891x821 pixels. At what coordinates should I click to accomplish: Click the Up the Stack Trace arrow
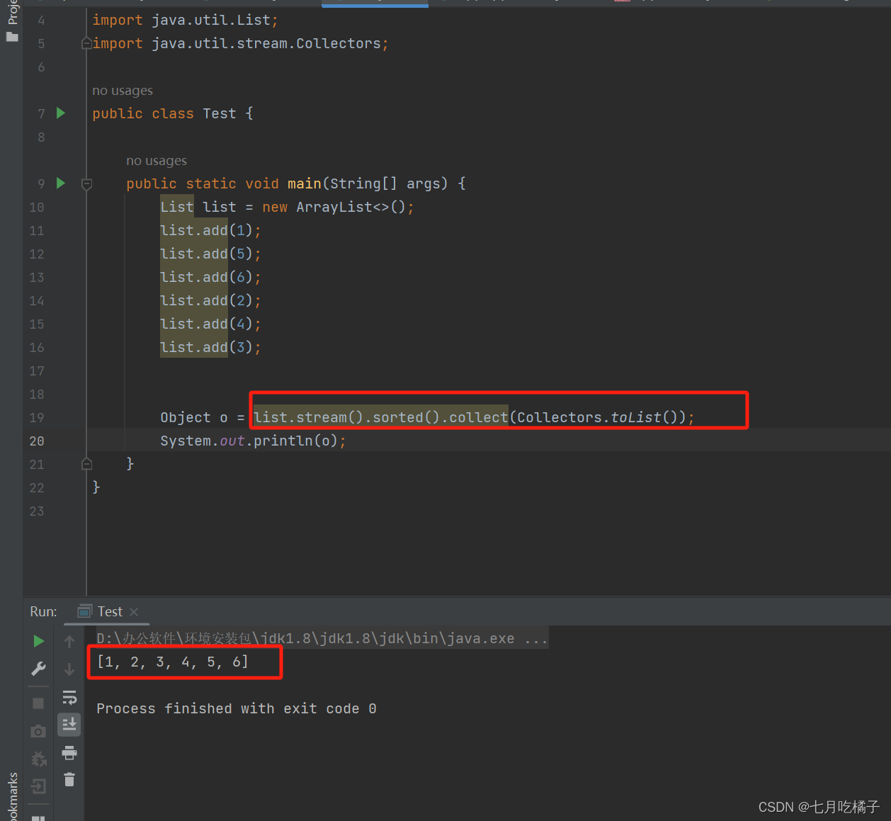point(69,642)
